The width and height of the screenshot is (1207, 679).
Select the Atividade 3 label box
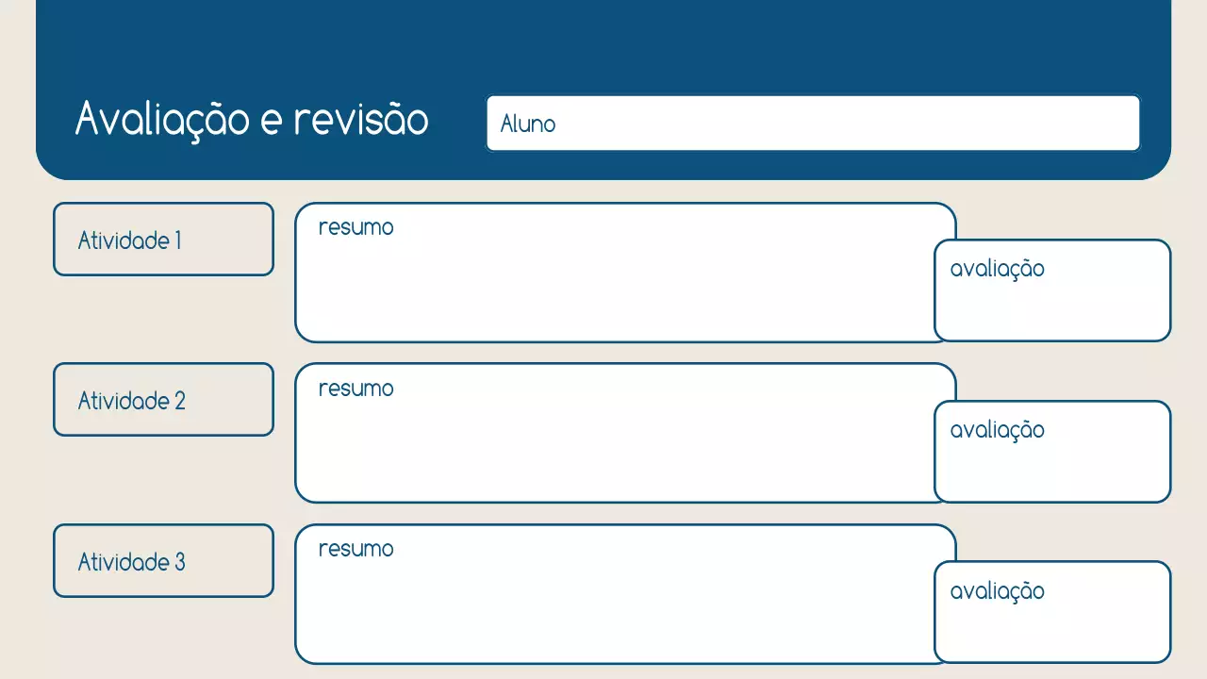163,561
